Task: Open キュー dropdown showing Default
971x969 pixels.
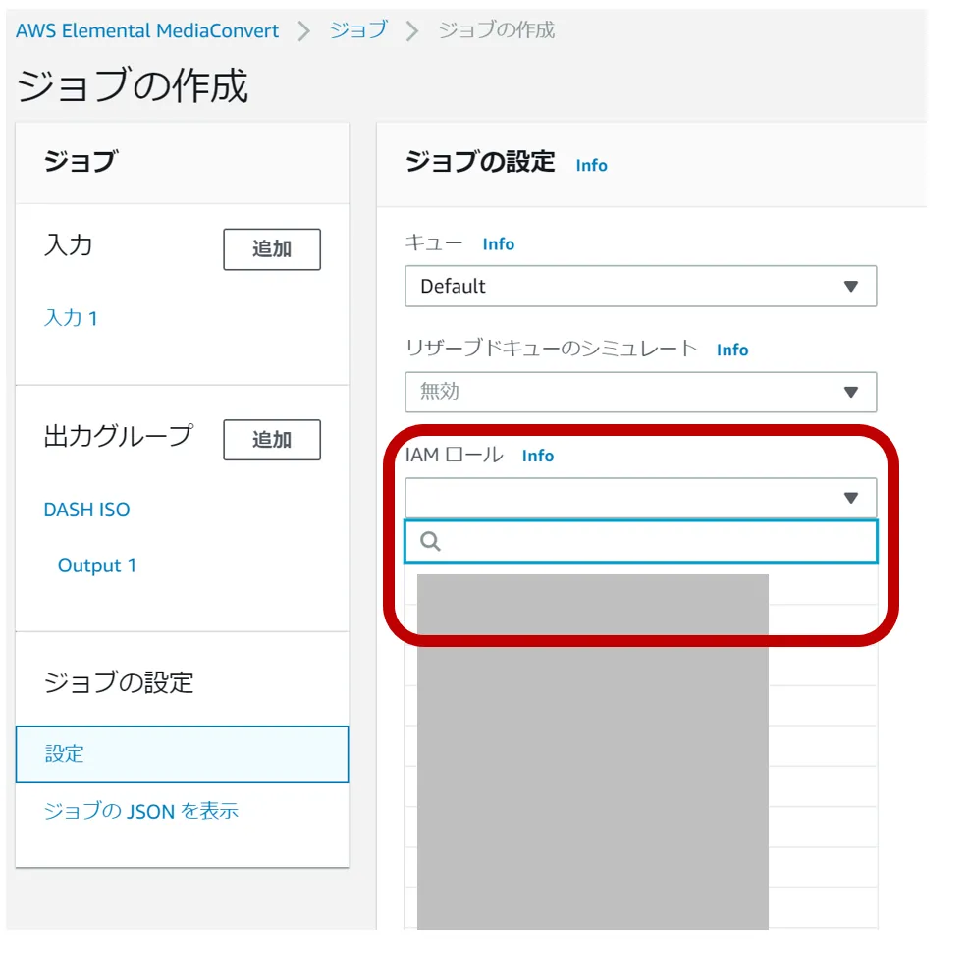Action: coord(641,286)
